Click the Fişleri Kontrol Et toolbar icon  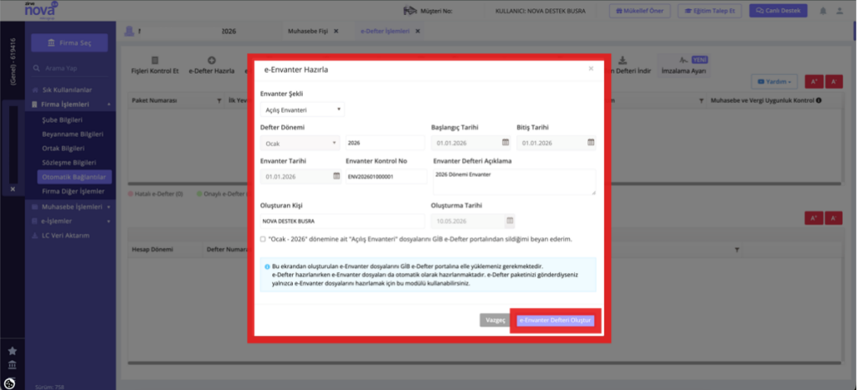(155, 60)
